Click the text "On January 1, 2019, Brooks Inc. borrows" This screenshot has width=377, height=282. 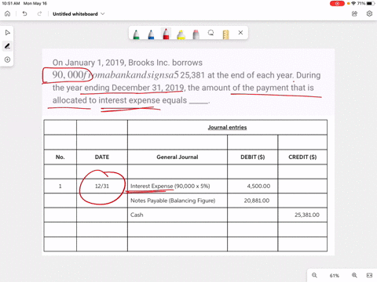point(127,63)
